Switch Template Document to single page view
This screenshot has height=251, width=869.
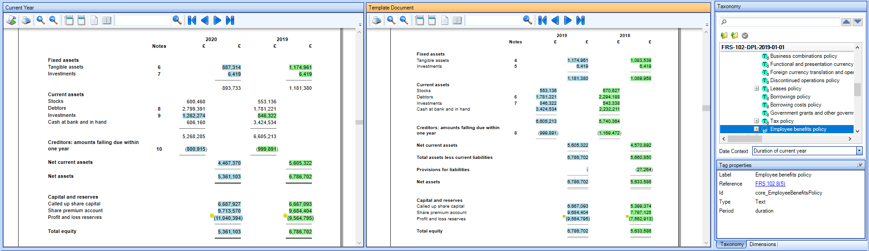[x=445, y=20]
